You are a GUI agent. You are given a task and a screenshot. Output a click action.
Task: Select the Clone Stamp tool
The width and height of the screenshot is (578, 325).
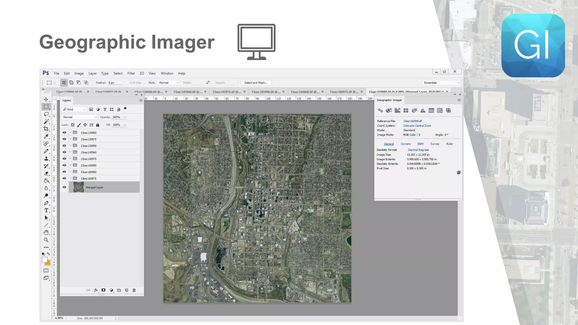coord(46,159)
